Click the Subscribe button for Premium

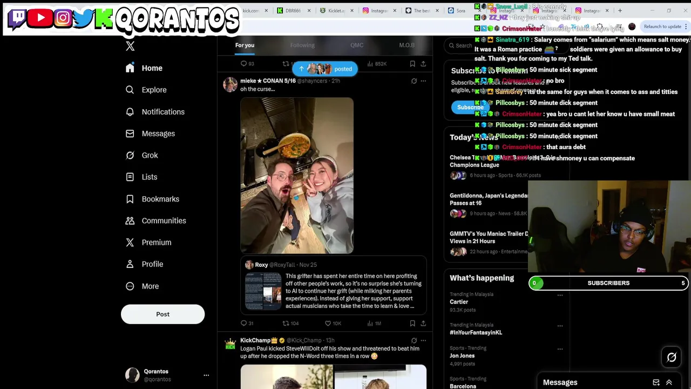point(470,108)
